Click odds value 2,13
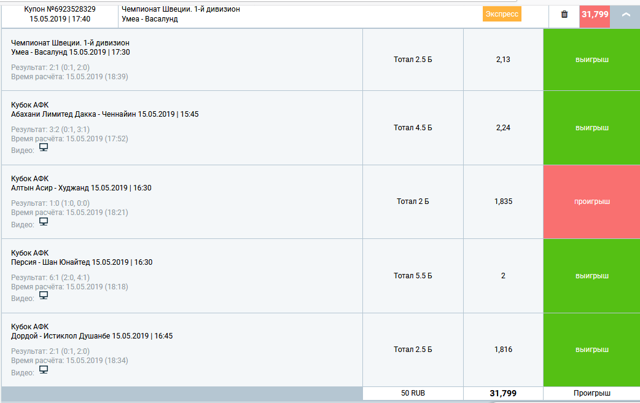This screenshot has width=640, height=403. point(503,60)
